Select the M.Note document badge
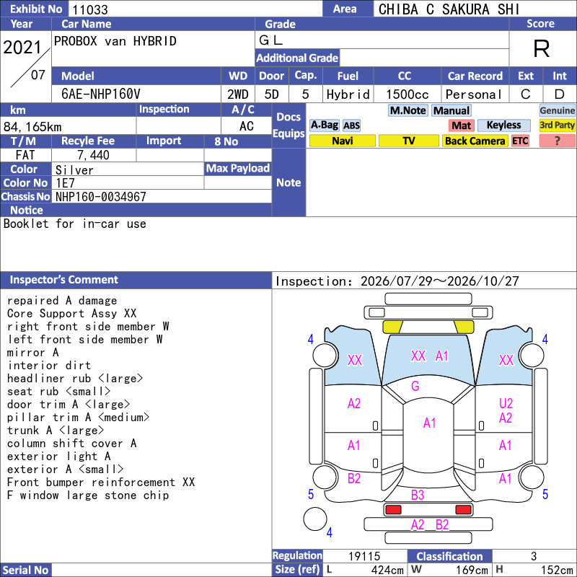 tap(408, 110)
